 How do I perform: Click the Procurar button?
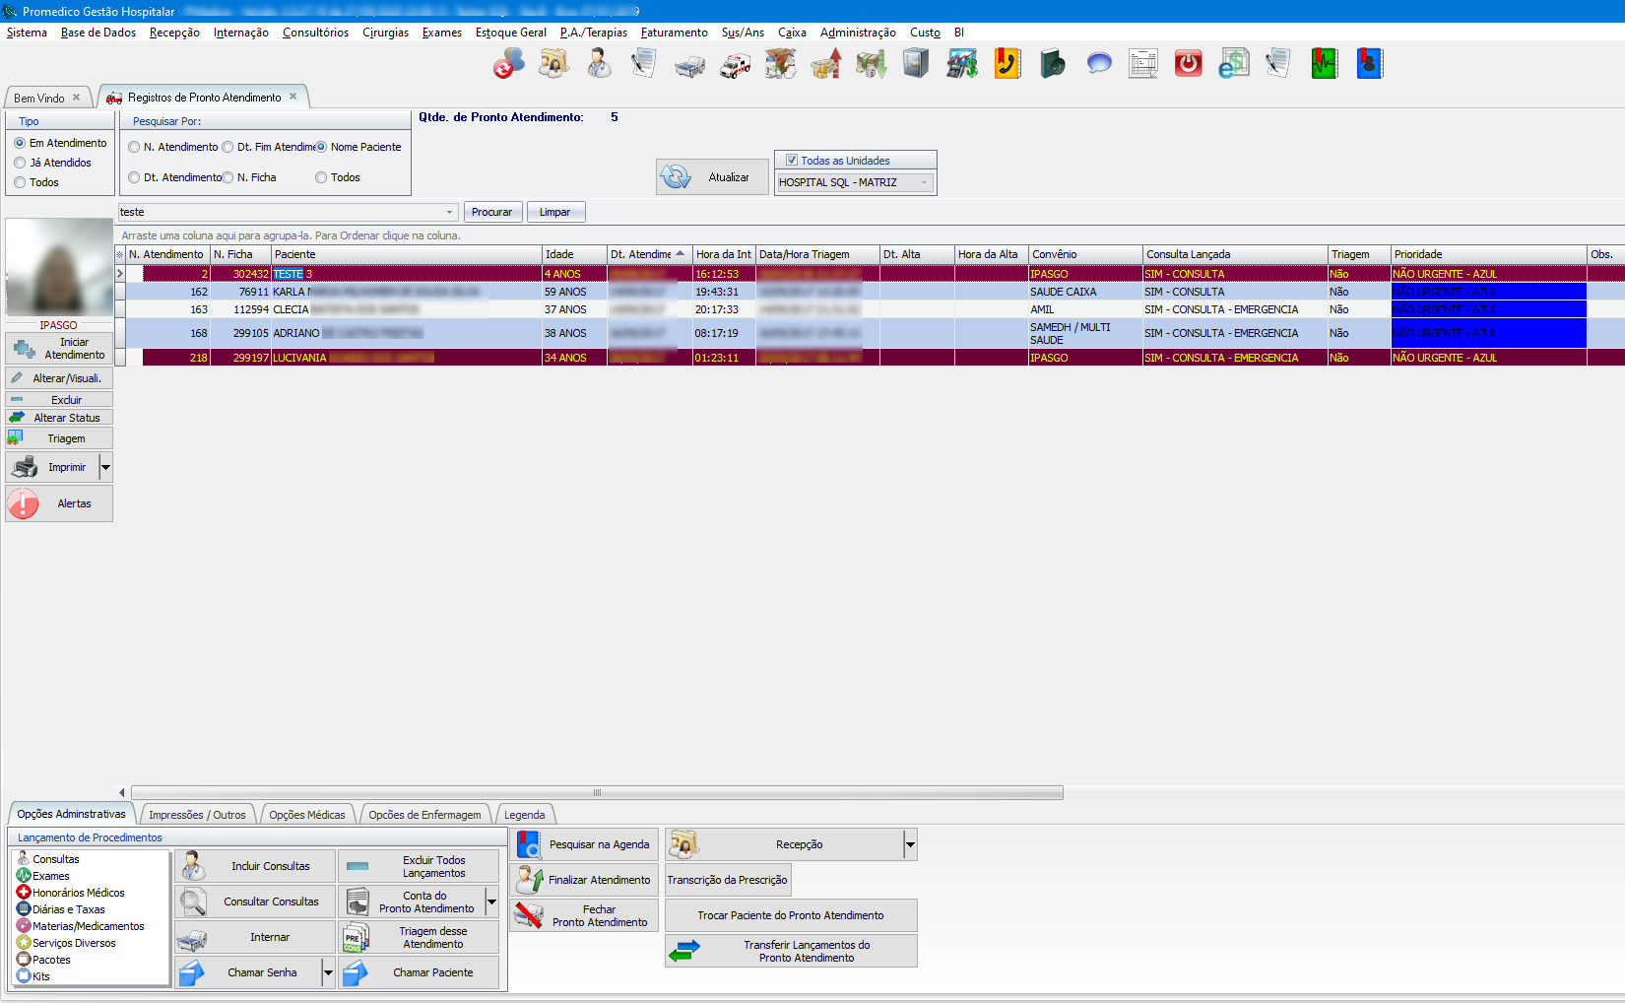[x=491, y=212]
